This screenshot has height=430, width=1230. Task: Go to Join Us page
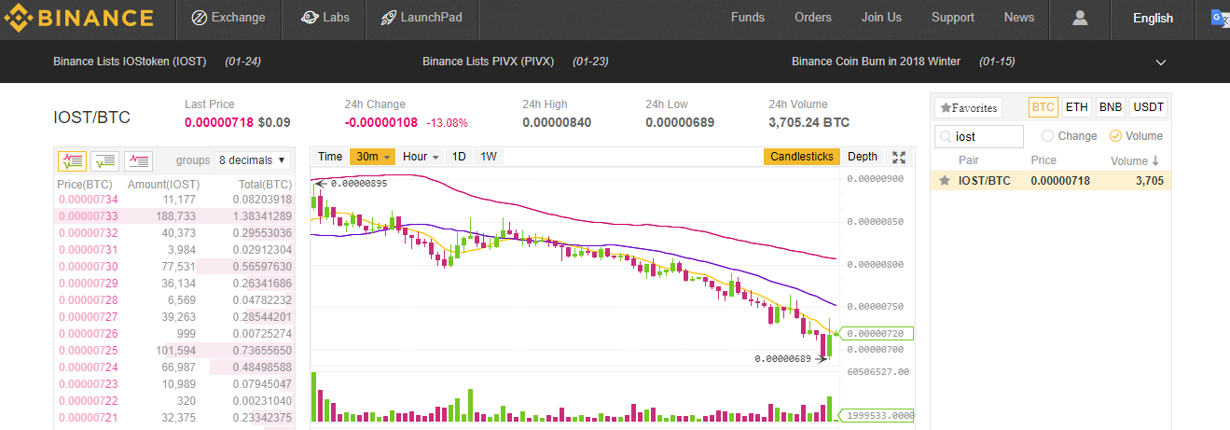click(x=881, y=18)
